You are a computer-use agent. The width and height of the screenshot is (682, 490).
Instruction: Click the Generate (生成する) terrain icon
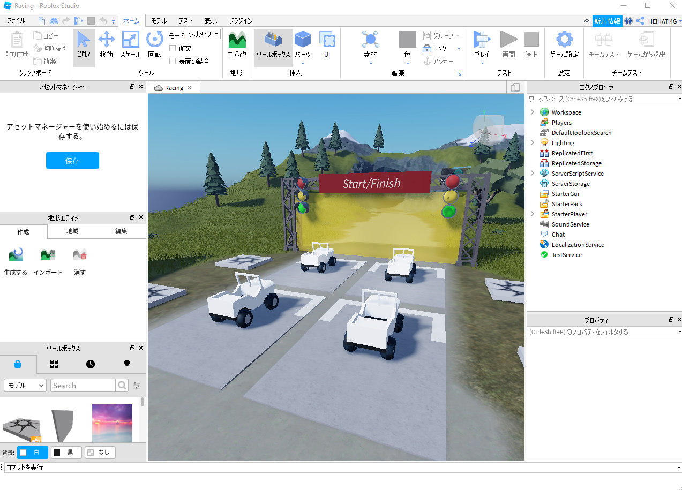point(16,255)
